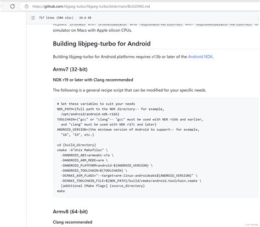Viewport: 260px width, 227px height.
Task: Click the "-DANDROID_TOOLCHAIN=${TOOLCHAIN}" line
Action: 94,171
